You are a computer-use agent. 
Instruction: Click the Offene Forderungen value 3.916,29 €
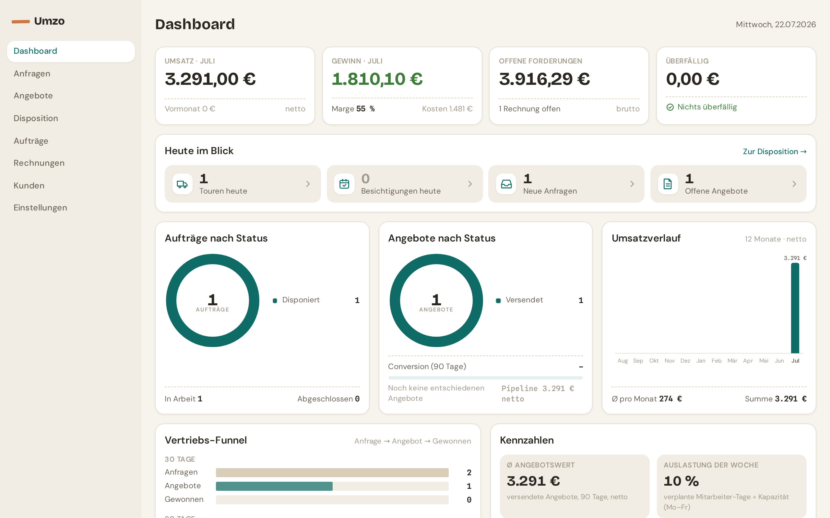pos(545,79)
